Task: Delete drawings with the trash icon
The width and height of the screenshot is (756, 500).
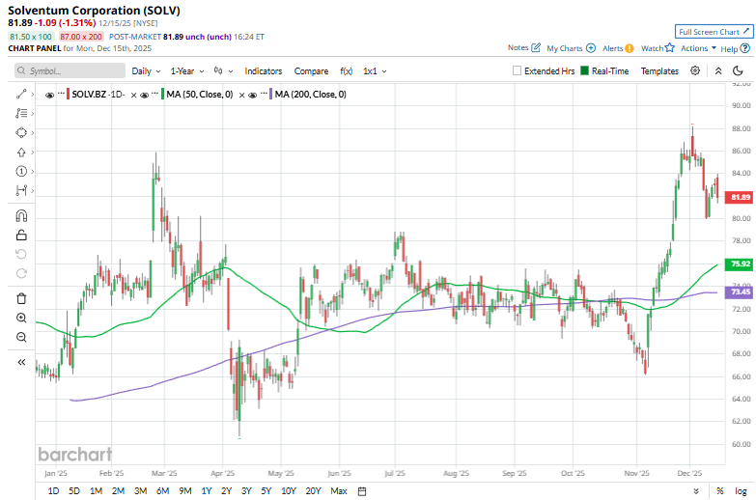Action: [21, 298]
